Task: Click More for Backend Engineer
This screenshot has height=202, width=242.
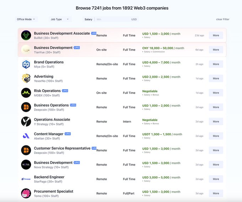Action: pyautogui.click(x=216, y=179)
